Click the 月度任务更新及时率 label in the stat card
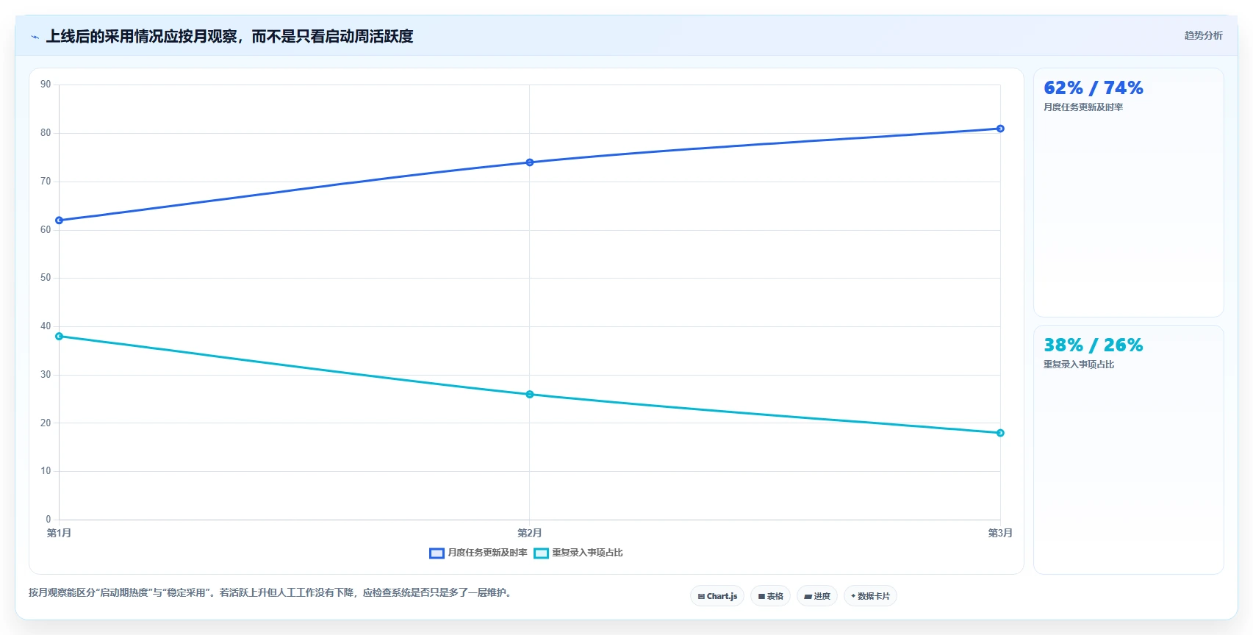The height and width of the screenshot is (635, 1253). [1083, 107]
